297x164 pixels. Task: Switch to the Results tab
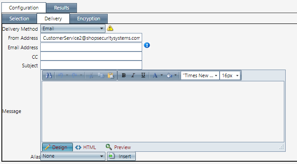62,8
